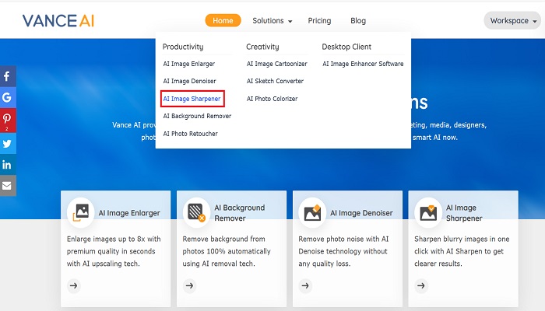Share the page on LinkedIn
Image resolution: width=545 pixels, height=311 pixels.
[x=8, y=165]
